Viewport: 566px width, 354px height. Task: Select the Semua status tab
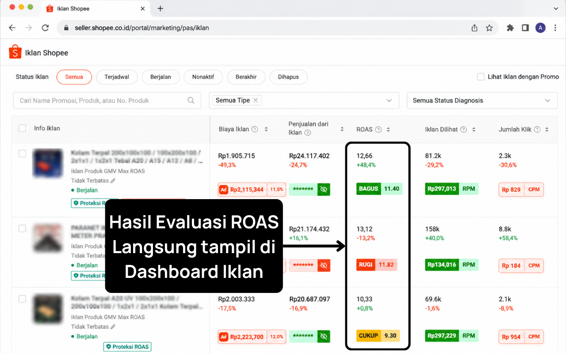pos(74,77)
